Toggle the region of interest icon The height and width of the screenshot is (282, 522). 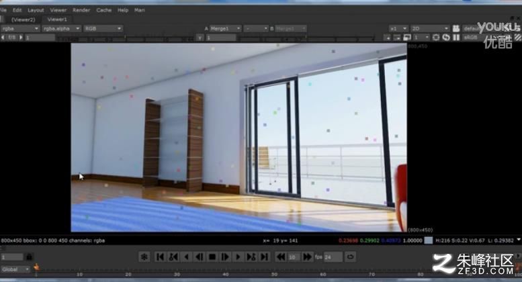[x=397, y=38]
